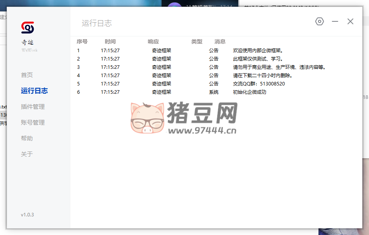
Task: Switch to 账号管理 section
Action: [33, 123]
